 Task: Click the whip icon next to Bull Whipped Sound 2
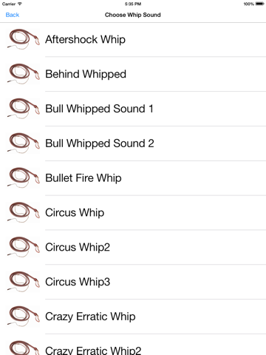point(23,143)
